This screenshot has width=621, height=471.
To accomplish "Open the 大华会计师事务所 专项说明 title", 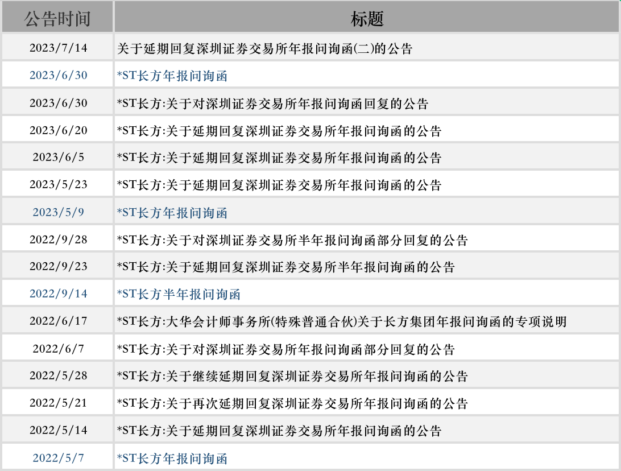I will point(342,321).
